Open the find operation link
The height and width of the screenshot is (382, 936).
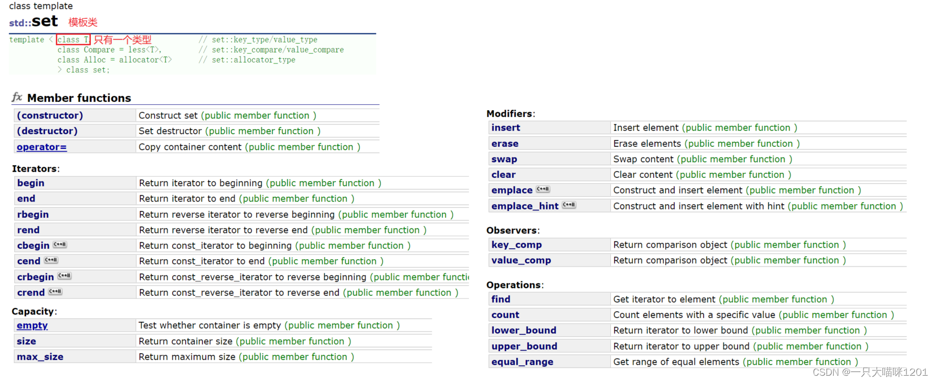click(x=501, y=299)
